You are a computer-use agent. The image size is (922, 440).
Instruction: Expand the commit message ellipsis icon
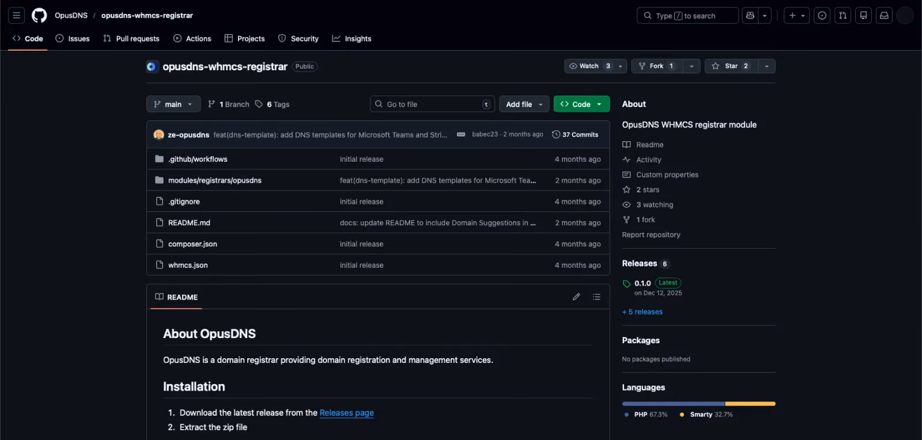point(461,135)
